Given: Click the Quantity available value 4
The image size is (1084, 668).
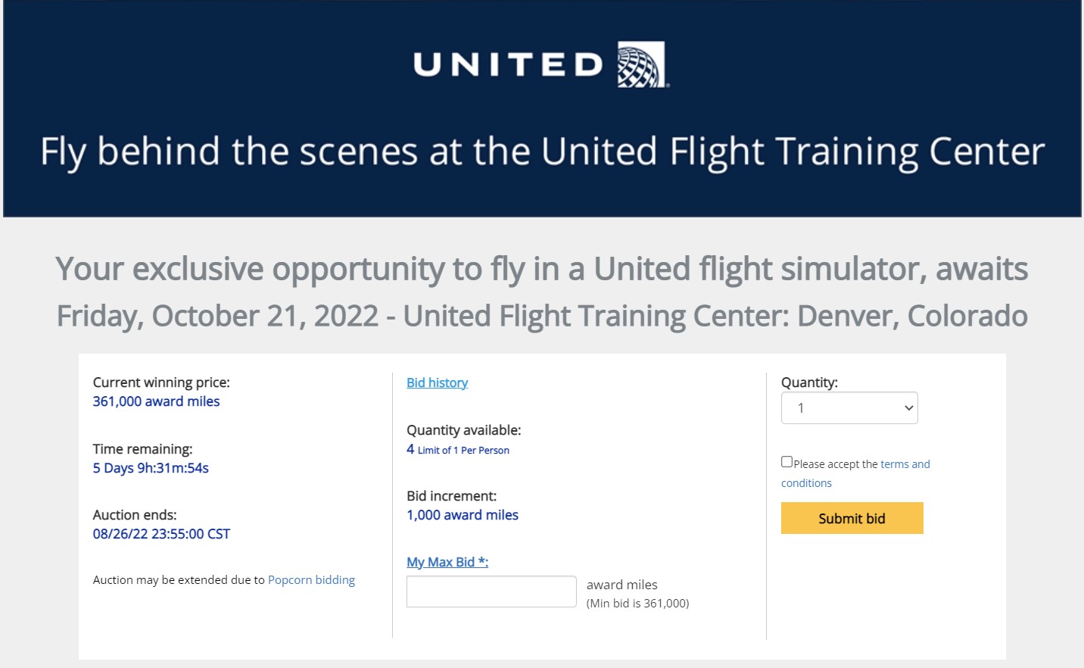Looking at the screenshot, I should coord(410,448).
